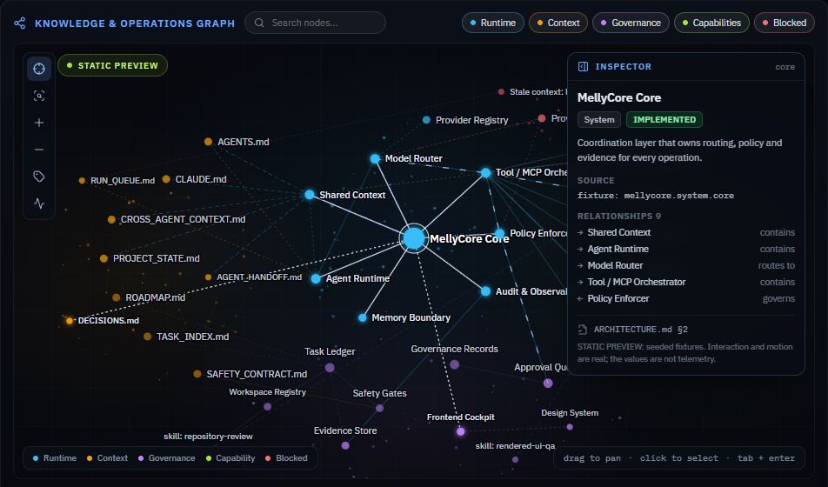Open Model Router relationship in Inspector
Screen dimensions: 828x487
(686, 266)
